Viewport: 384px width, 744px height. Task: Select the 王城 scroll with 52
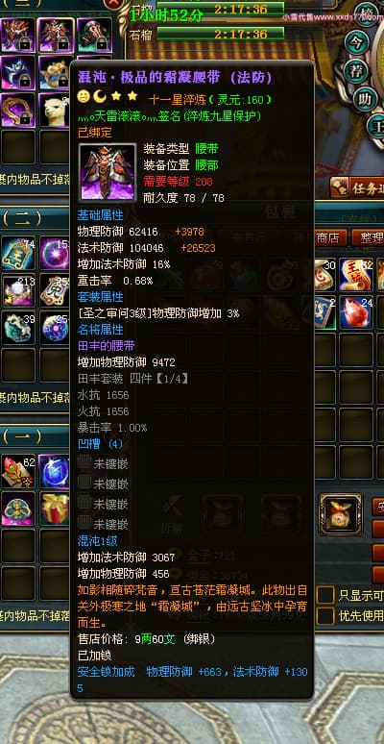[356, 275]
